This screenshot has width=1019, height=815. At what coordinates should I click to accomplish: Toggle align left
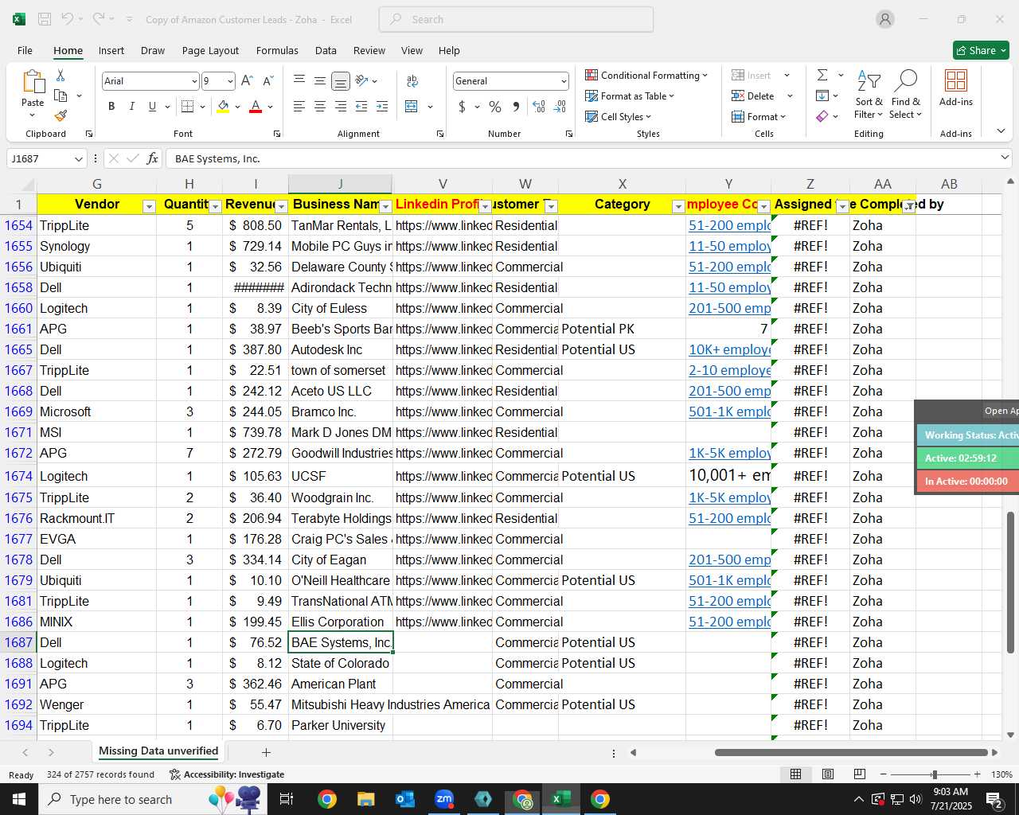[x=299, y=107]
